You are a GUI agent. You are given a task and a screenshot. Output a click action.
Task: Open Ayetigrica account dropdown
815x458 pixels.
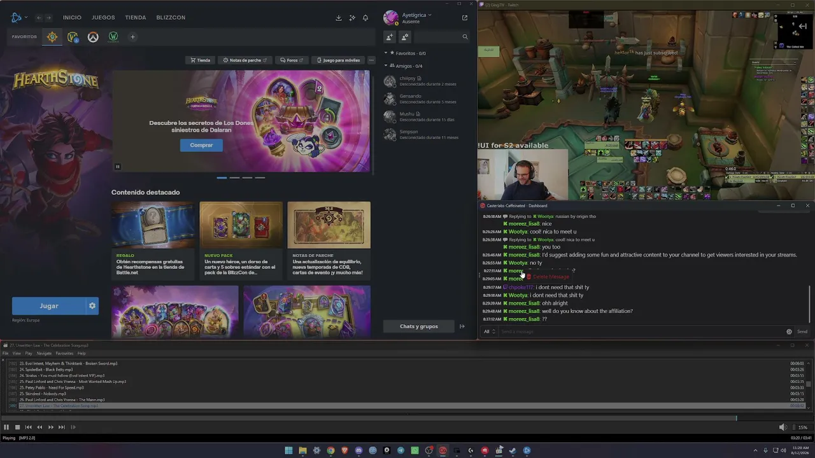[x=416, y=15]
